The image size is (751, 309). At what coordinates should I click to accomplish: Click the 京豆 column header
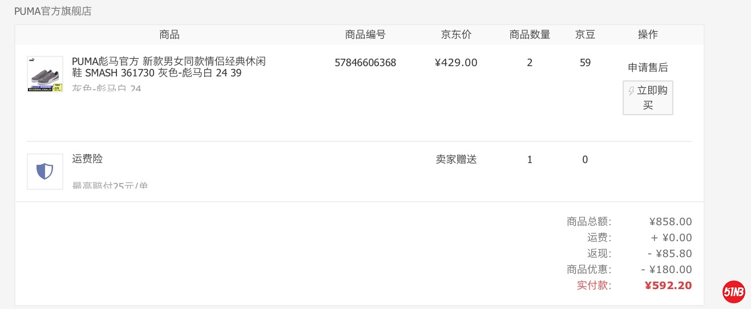click(x=585, y=35)
